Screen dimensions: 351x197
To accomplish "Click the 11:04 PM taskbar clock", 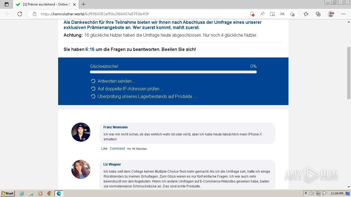I will point(337,193).
